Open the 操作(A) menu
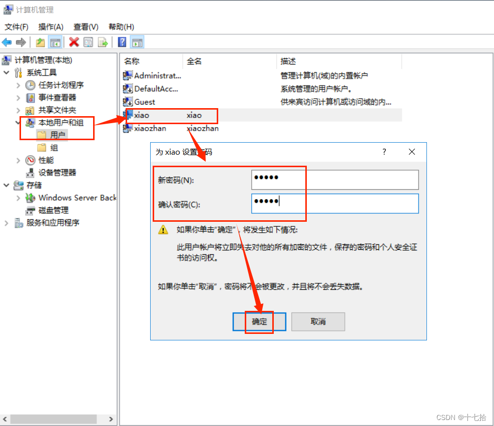Screen dimensions: 494x426 pos(50,27)
